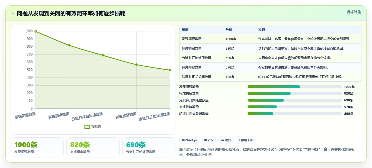Open the "690条" 分派并开始处理数量 KPI card

click(x=149, y=147)
